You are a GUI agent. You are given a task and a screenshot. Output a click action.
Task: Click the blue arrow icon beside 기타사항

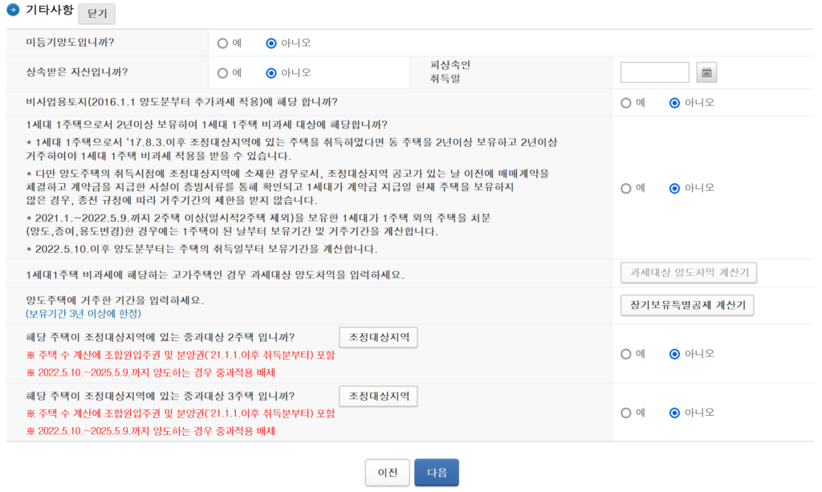click(13, 10)
